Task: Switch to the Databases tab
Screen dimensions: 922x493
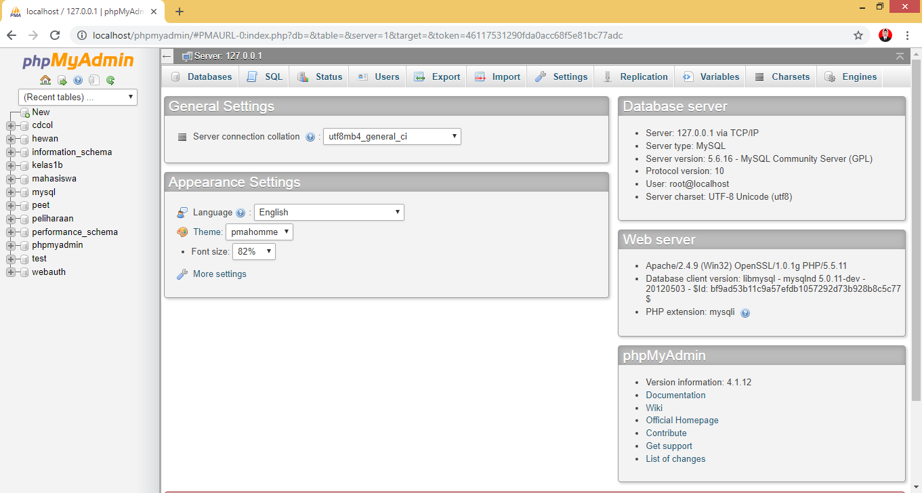Action: click(x=201, y=77)
